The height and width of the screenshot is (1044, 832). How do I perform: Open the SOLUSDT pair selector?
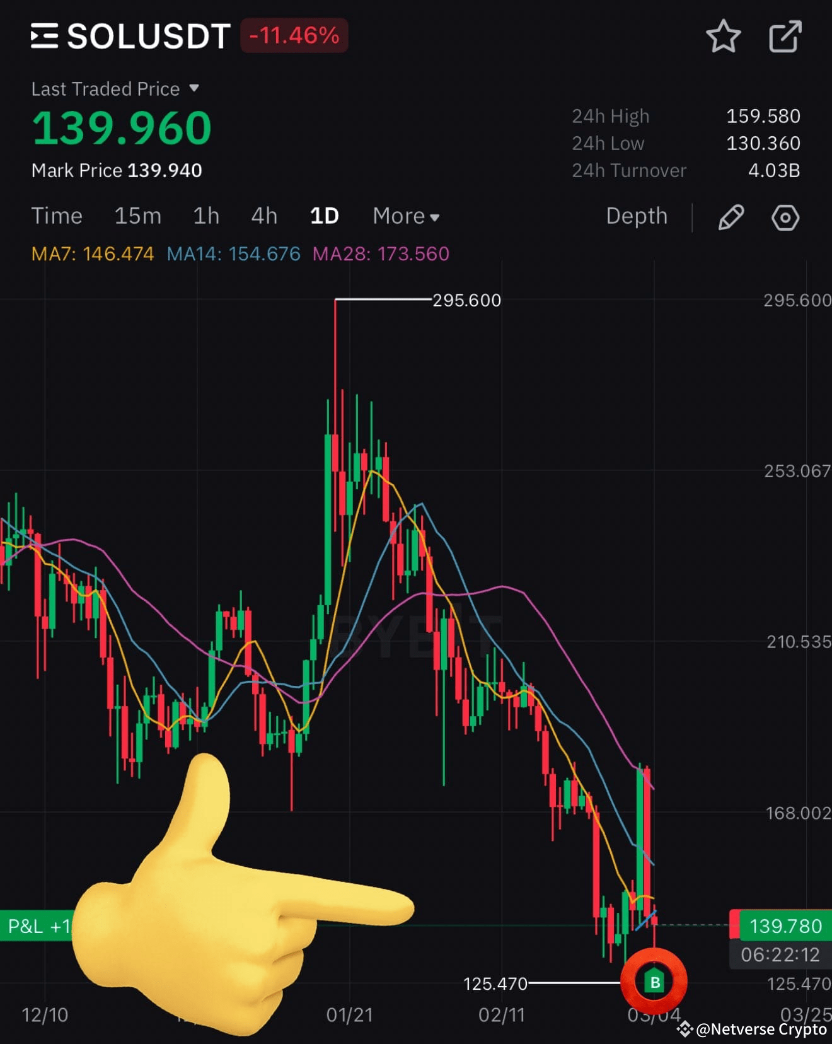pos(149,37)
